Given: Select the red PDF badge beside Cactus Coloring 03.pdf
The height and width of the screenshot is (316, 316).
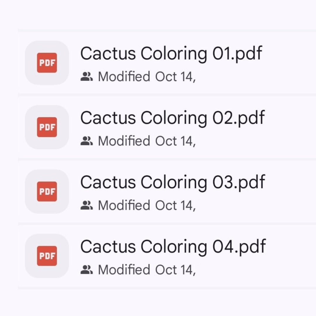Looking at the screenshot, I should click(47, 191).
